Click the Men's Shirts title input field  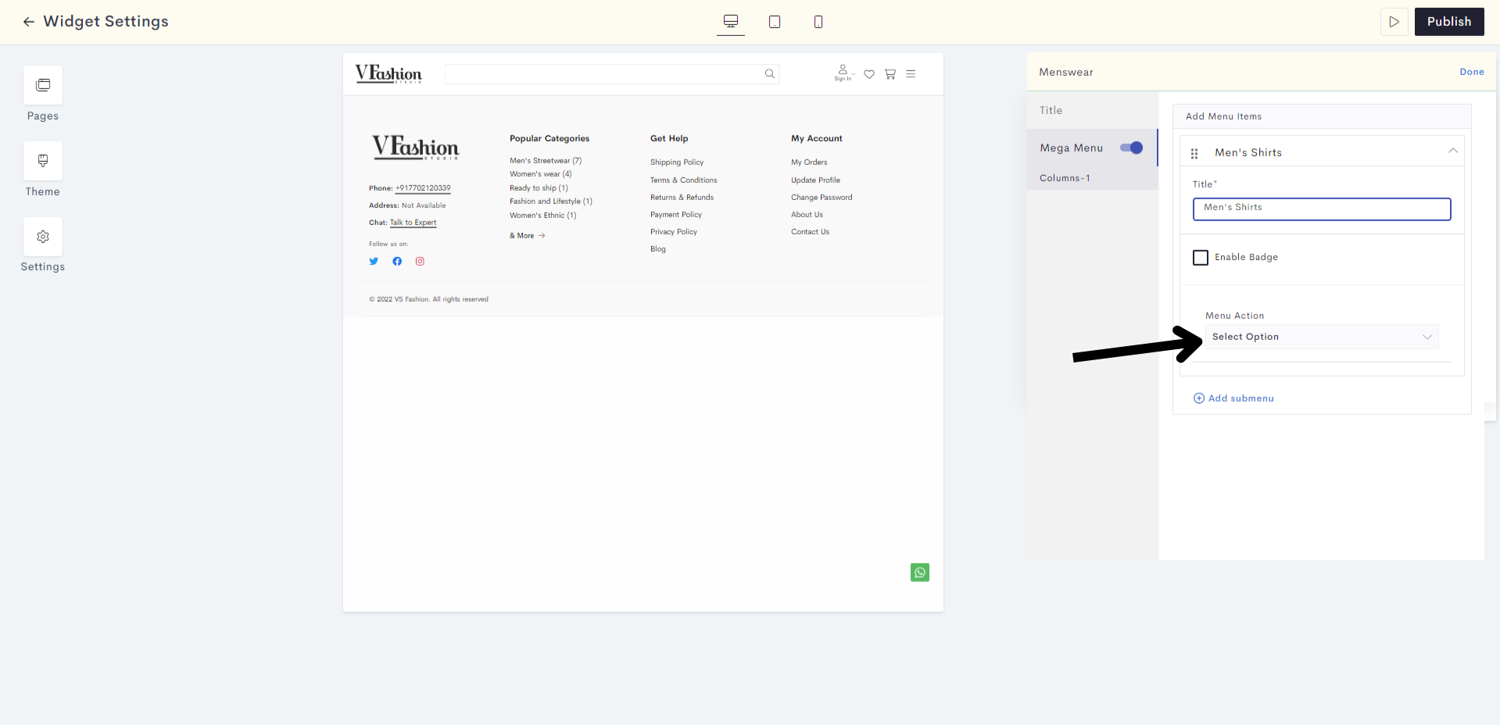(1322, 209)
